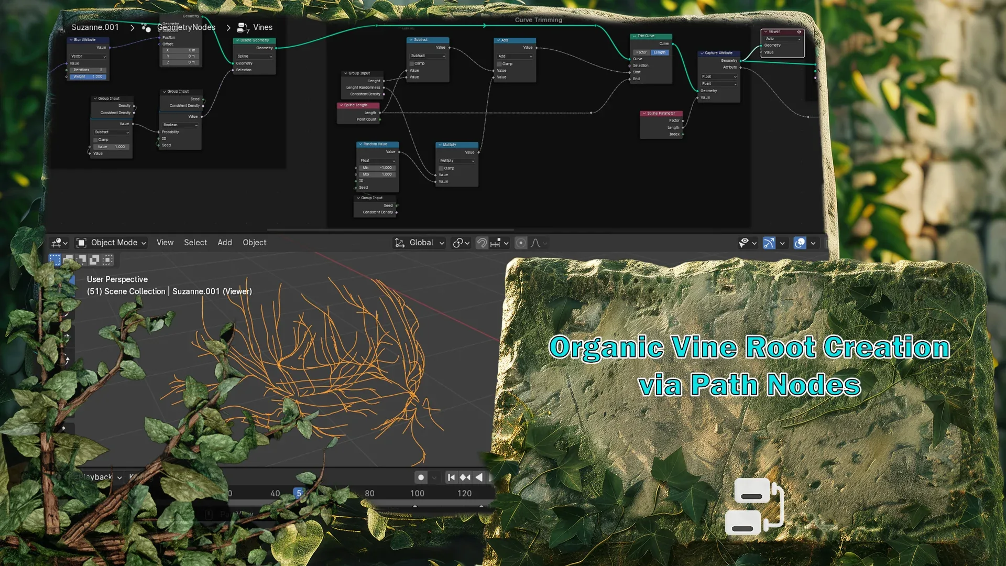
Task: Open the Add menu
Action: click(x=225, y=242)
